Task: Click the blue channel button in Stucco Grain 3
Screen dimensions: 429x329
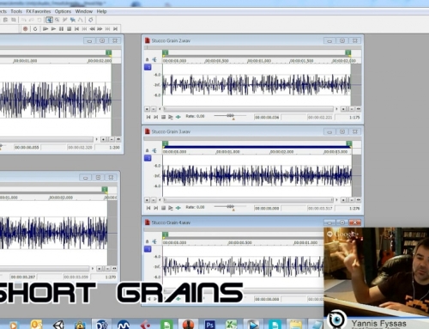Action: [148, 158]
